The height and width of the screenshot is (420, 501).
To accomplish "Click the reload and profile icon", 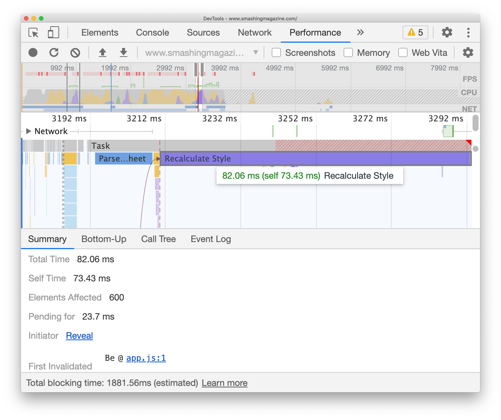I will [54, 53].
